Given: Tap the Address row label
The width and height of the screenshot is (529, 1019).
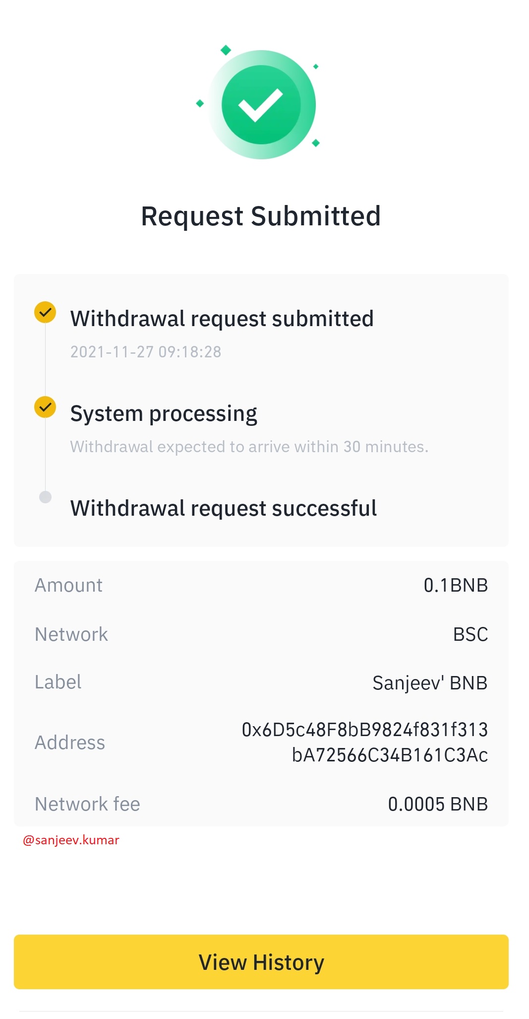Looking at the screenshot, I should tap(70, 743).
